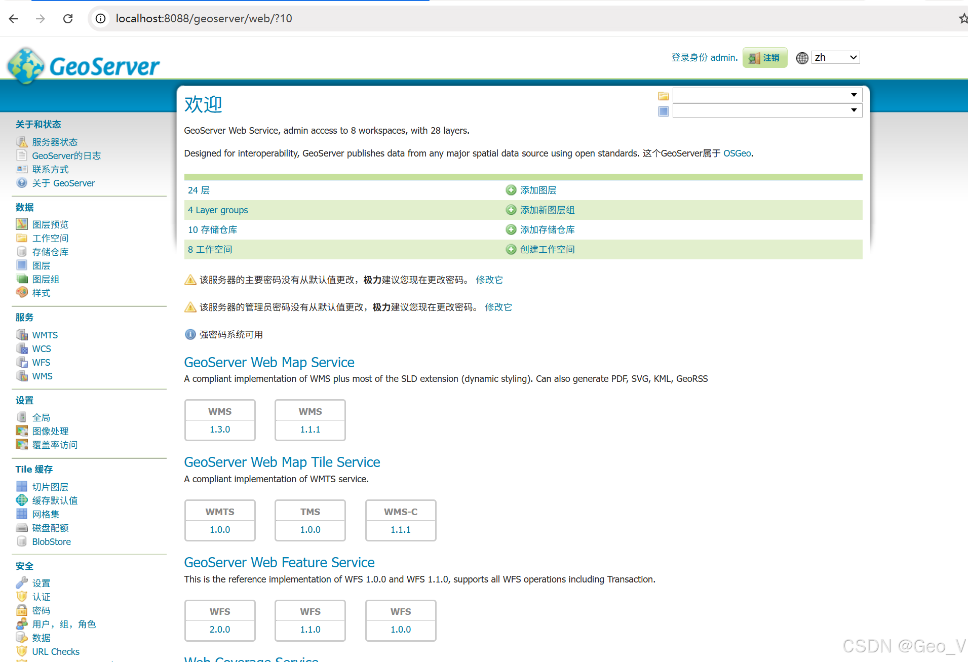Click the authentication shield icon
Screen dimensions: 968x662
click(x=22, y=596)
